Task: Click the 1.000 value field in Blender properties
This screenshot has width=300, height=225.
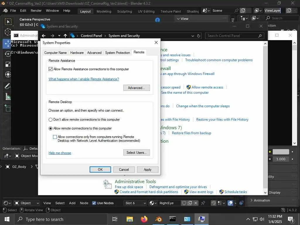Action: click(281, 159)
